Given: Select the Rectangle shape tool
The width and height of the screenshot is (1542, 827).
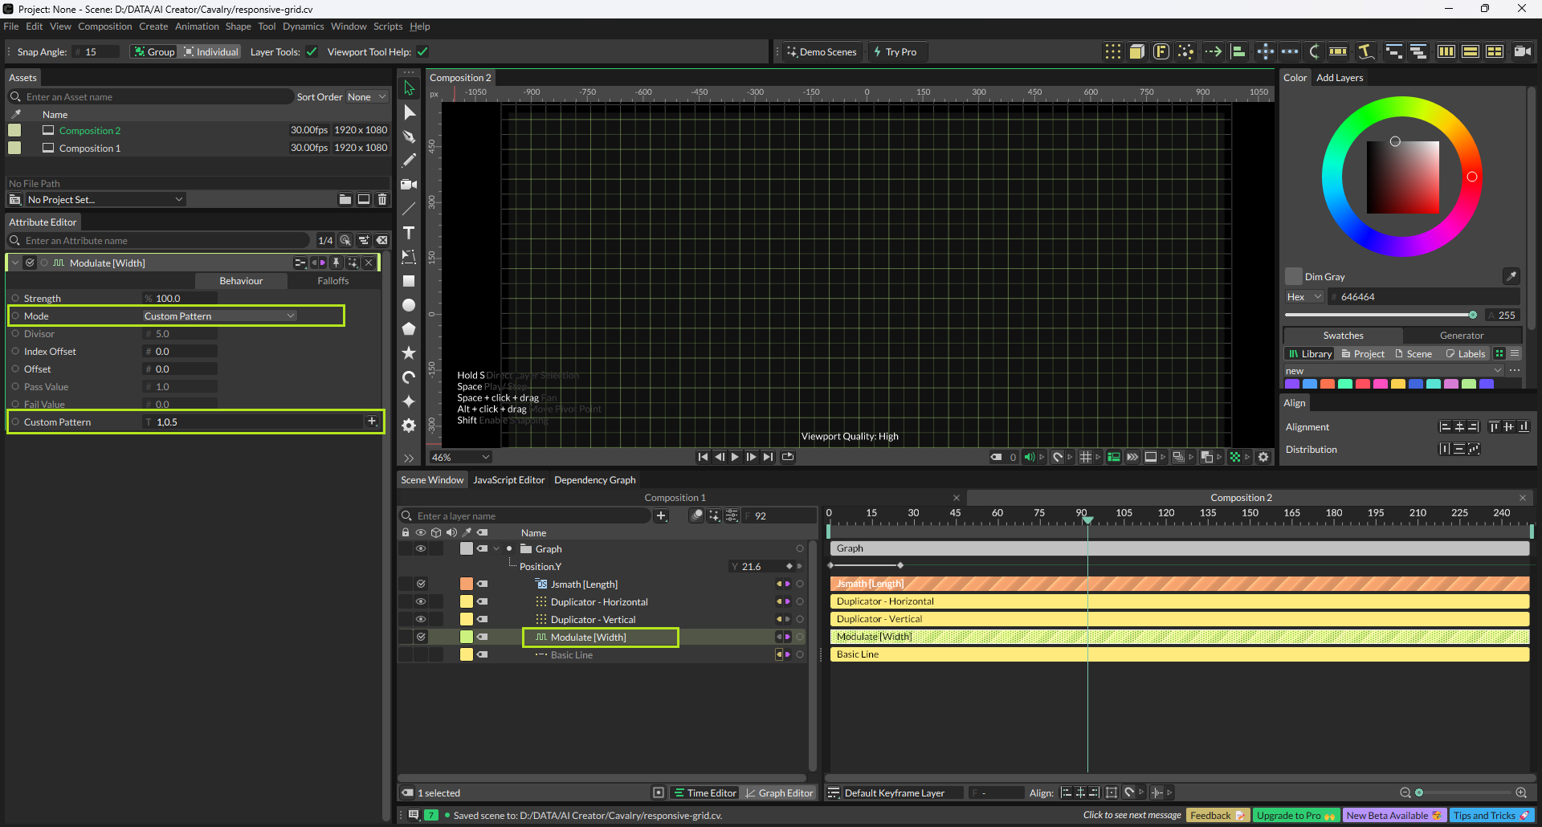Looking at the screenshot, I should pos(409,281).
